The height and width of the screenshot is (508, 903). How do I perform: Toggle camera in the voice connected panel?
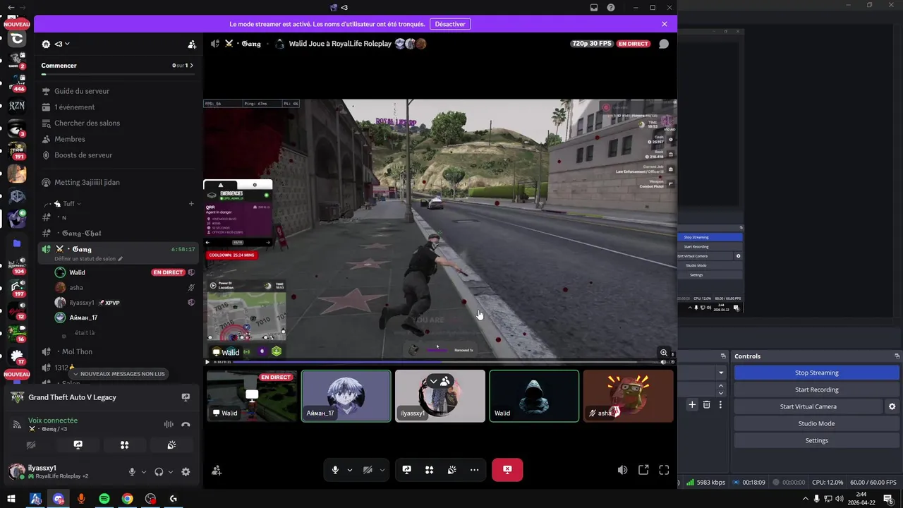[31, 445]
